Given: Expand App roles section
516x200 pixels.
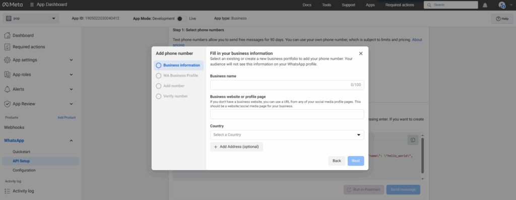Looking at the screenshot, I should click(71, 75).
